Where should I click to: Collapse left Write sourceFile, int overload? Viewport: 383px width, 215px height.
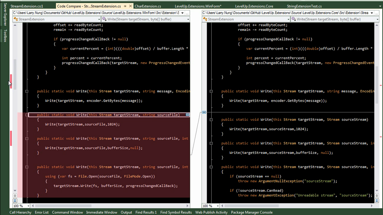click(27, 139)
